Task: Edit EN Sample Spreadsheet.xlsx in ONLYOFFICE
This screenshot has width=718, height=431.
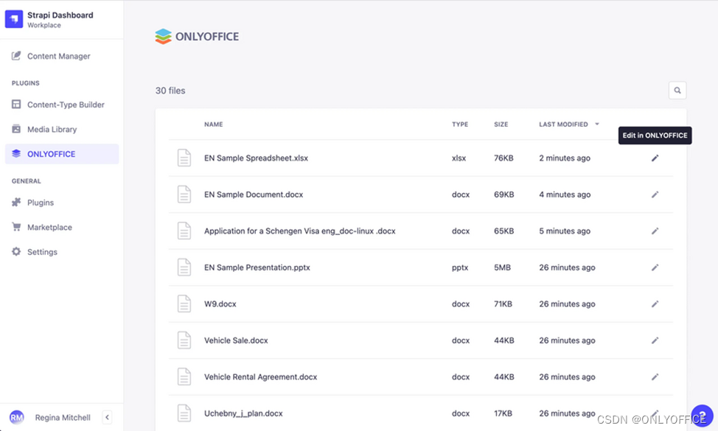Action: pos(655,158)
